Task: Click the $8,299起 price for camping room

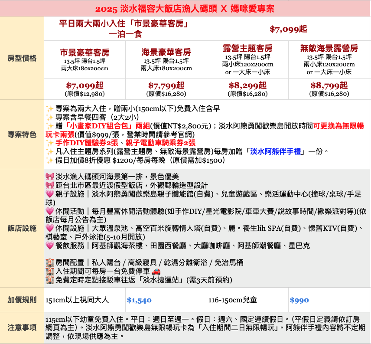Action: (x=247, y=85)
